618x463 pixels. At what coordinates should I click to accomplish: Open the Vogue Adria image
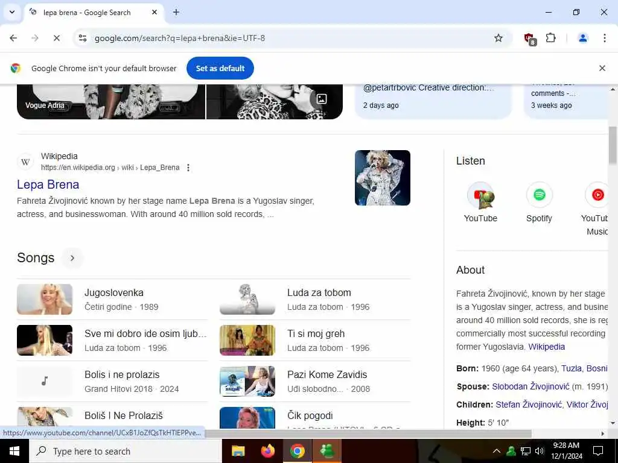111,101
